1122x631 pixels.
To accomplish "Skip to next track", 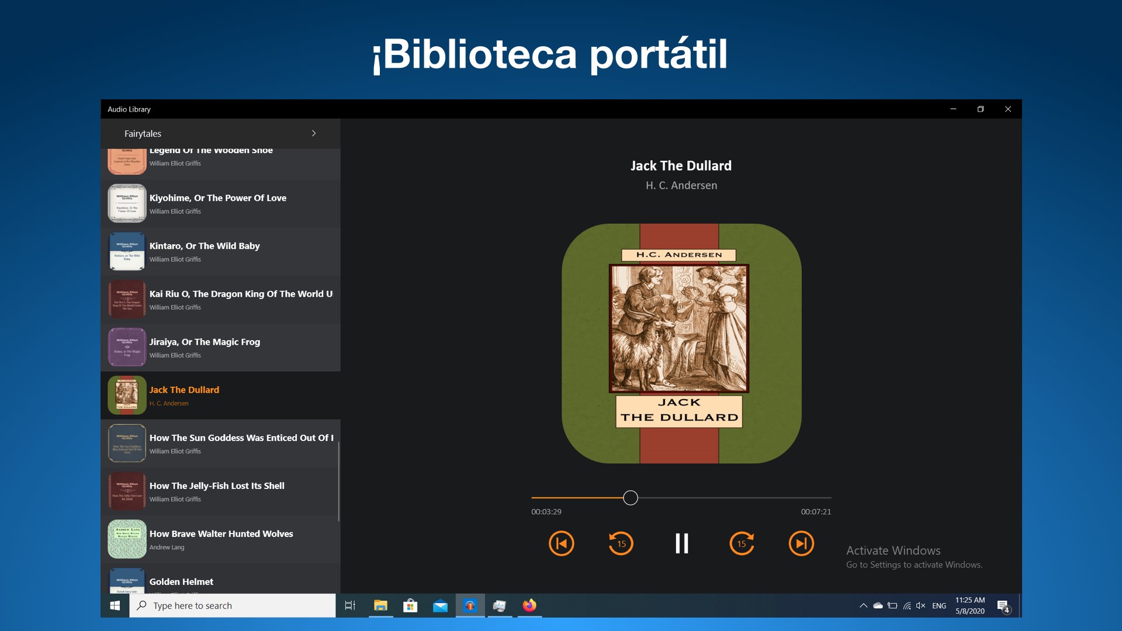I will 801,543.
